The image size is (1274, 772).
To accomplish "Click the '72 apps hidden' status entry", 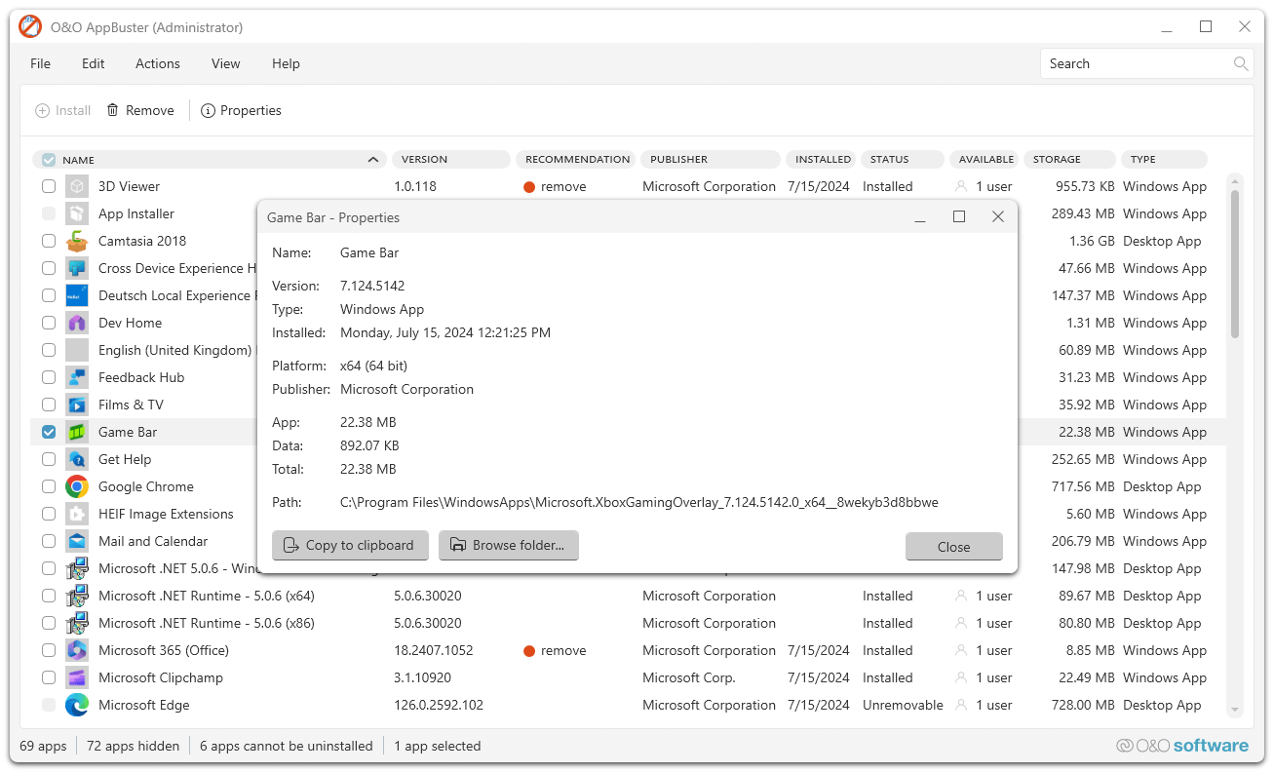I will tap(133, 746).
